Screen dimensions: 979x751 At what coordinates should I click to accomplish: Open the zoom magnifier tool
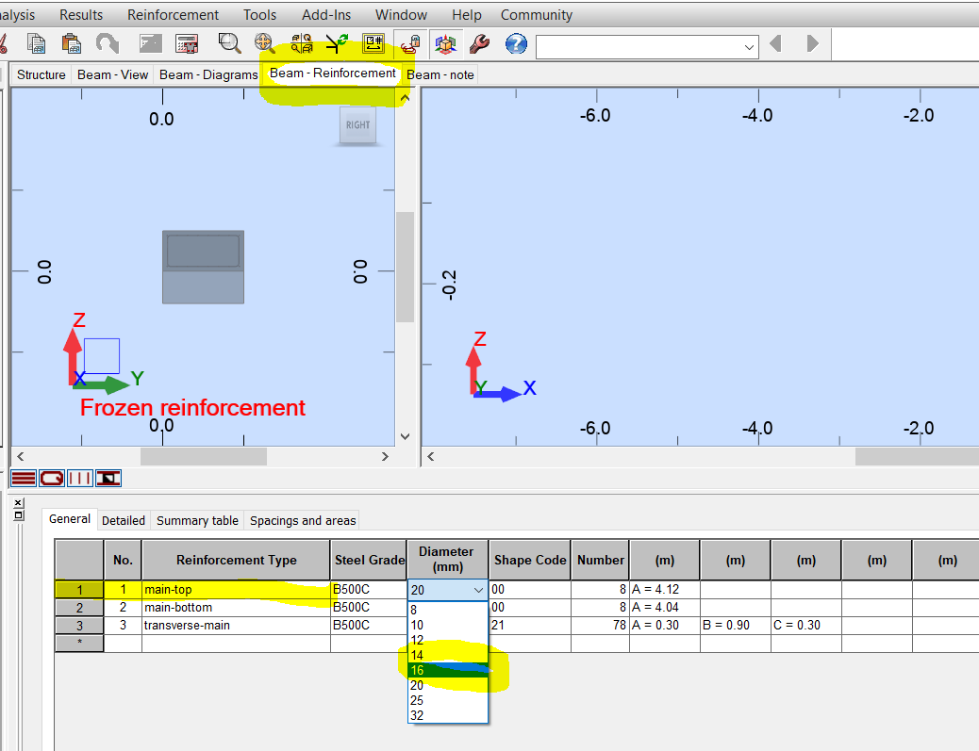pos(229,43)
